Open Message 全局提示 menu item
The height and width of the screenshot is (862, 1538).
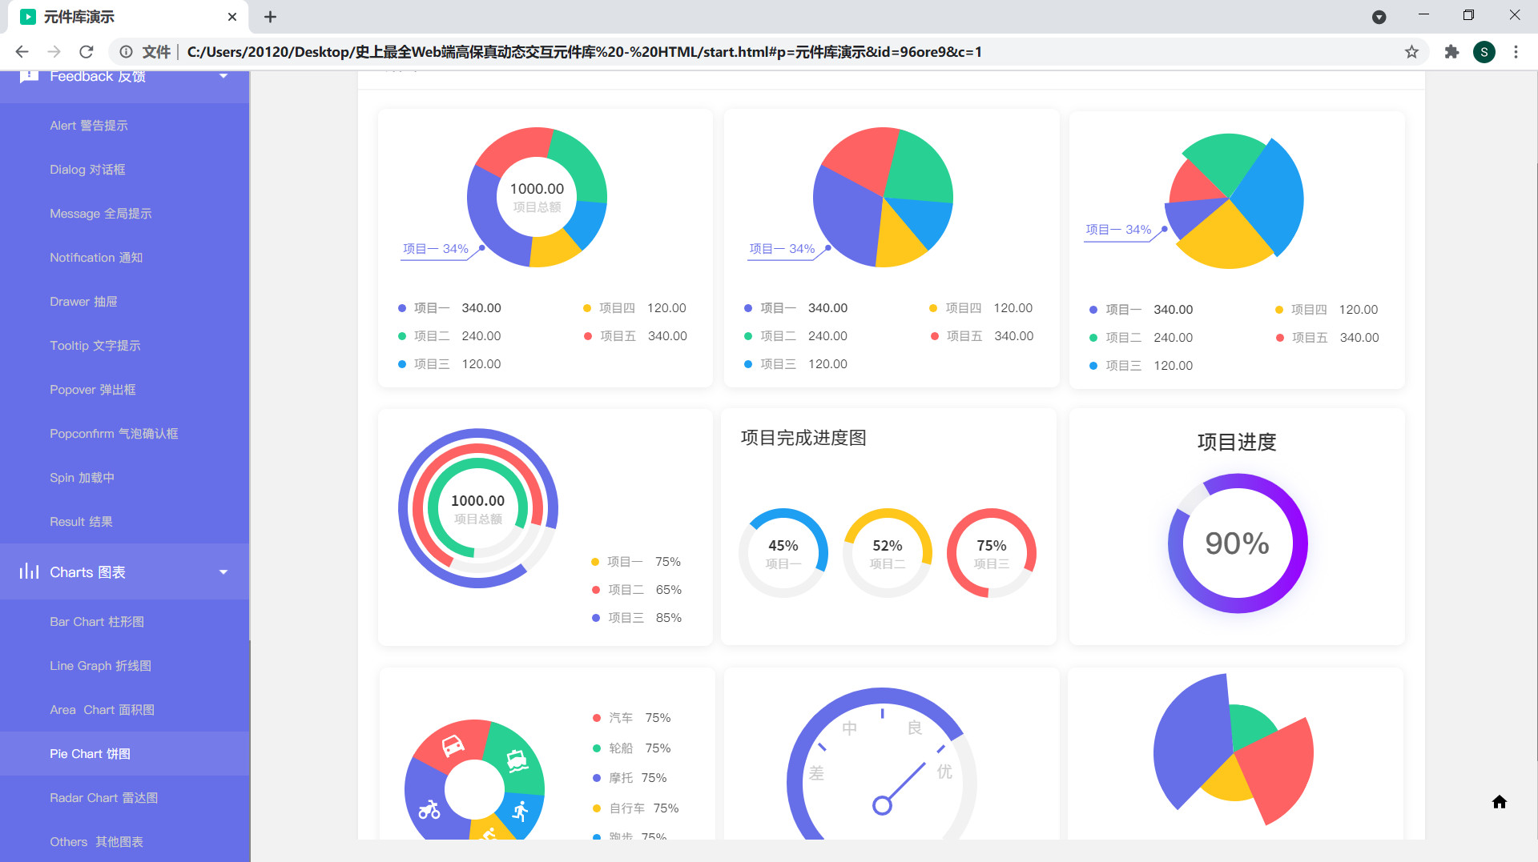tap(101, 214)
